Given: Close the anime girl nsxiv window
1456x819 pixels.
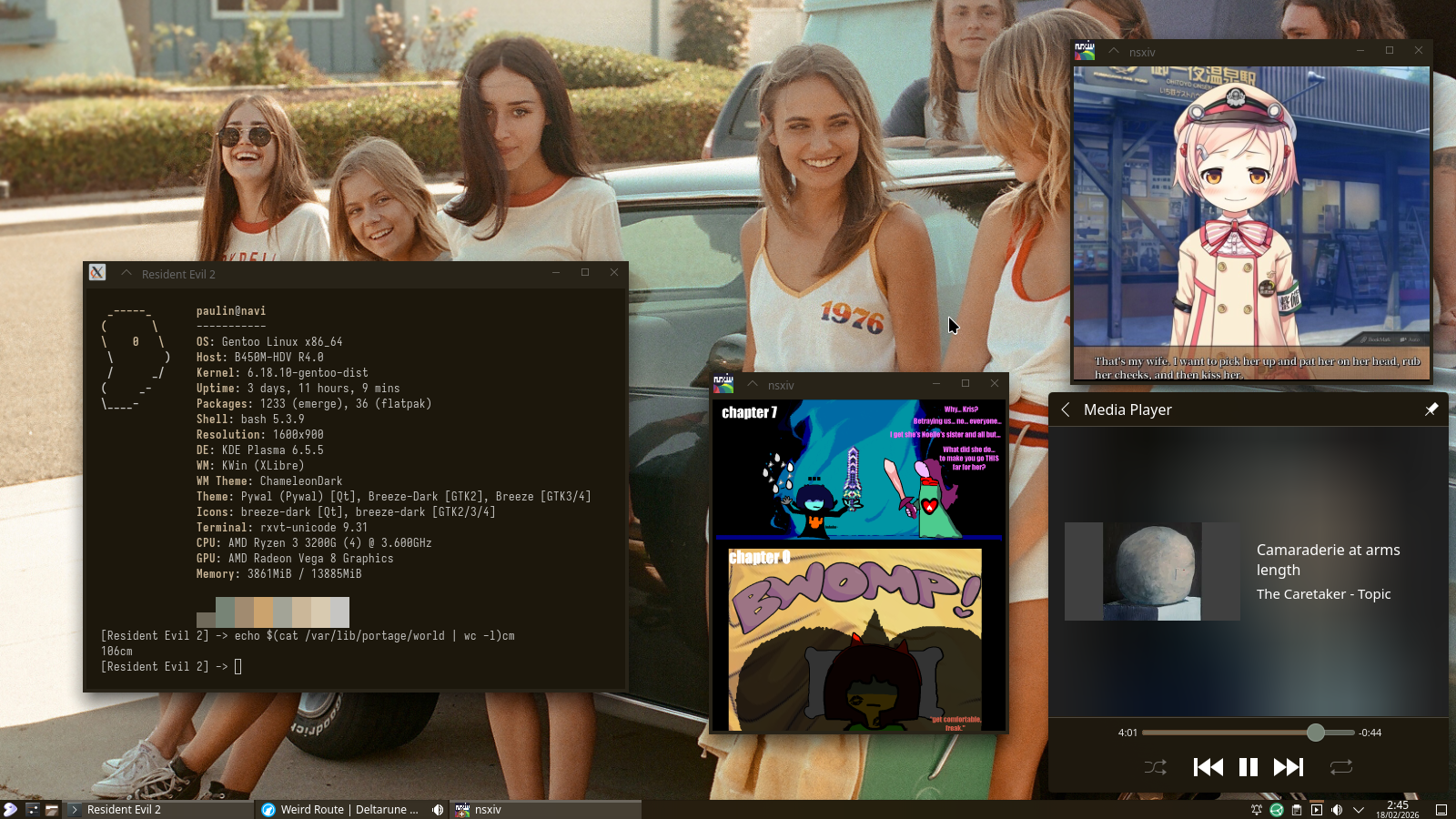Looking at the screenshot, I should coord(1419,50).
